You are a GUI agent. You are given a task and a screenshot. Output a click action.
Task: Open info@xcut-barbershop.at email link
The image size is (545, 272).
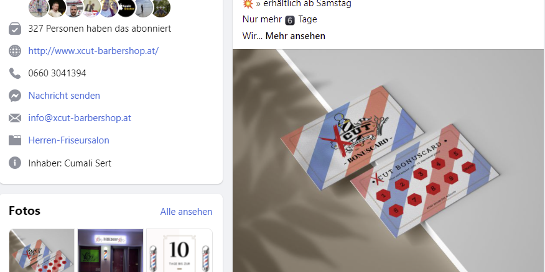pos(80,118)
